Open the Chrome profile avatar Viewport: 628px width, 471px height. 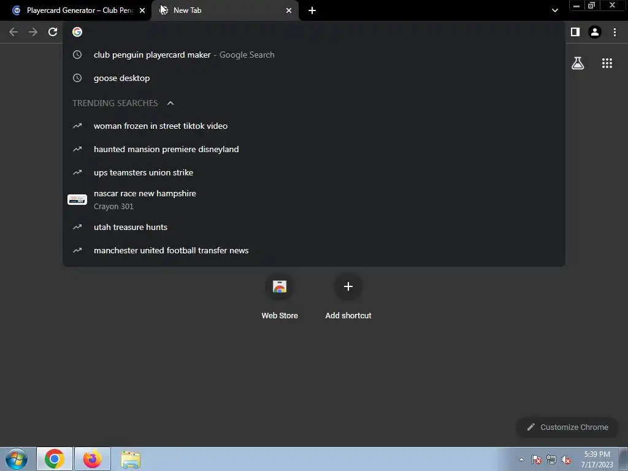pyautogui.click(x=595, y=32)
